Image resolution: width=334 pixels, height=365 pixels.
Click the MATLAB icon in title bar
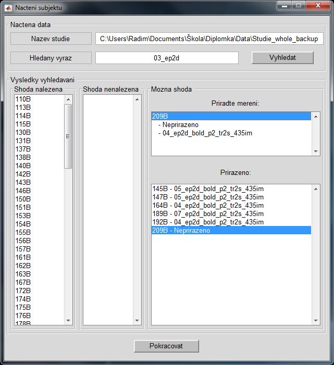click(x=8, y=8)
